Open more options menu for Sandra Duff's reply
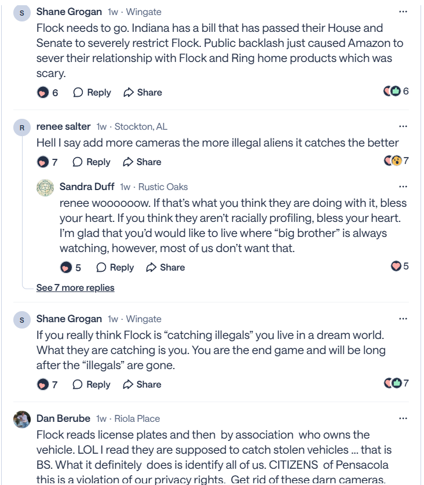 click(403, 187)
